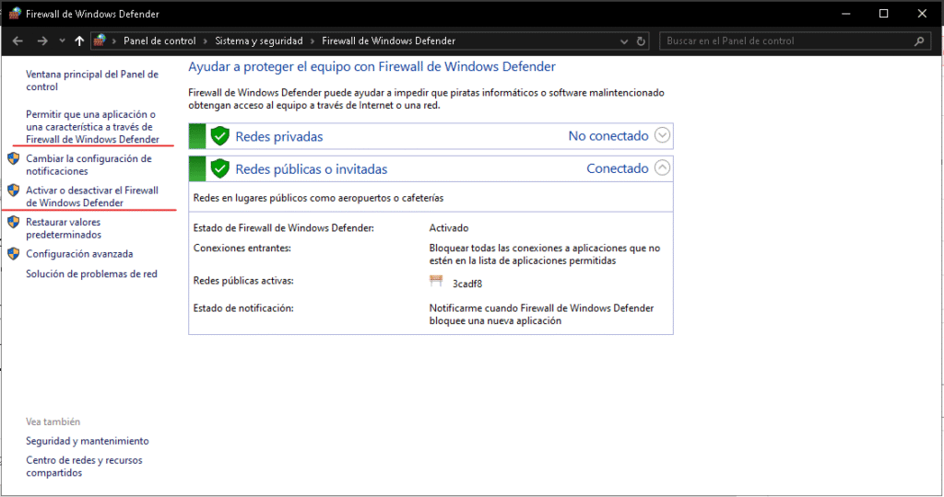Click the green shield beside Redes públicas
Screen dimensions: 944x497
[219, 168]
